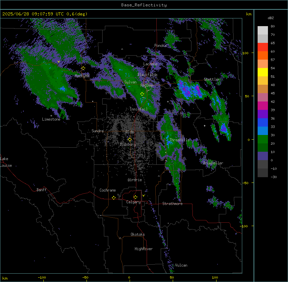
Task: Click the yellow V marker northwest of RockyMH
Action: pos(58,62)
